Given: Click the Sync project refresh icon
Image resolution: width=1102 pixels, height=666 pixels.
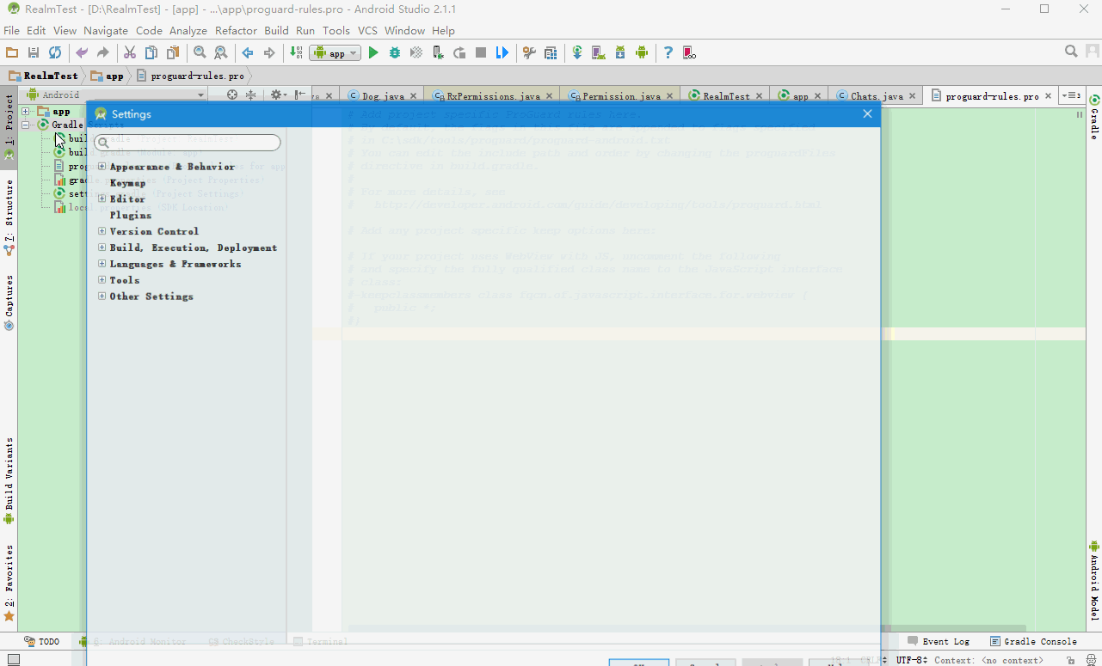Looking at the screenshot, I should [55, 53].
